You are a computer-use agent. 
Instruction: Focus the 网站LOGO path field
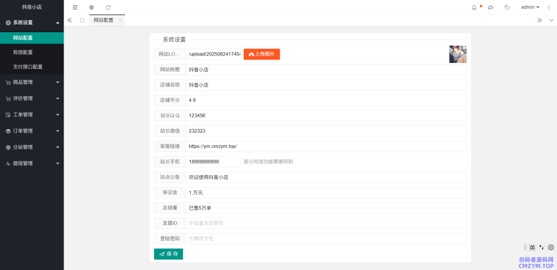(213, 54)
